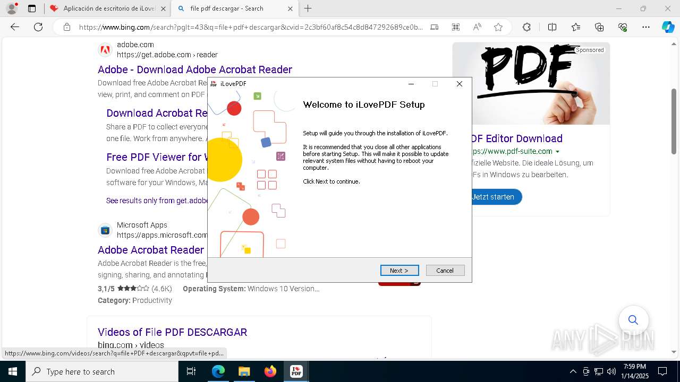Click Microsoft Apps favicon icon

[105, 230]
